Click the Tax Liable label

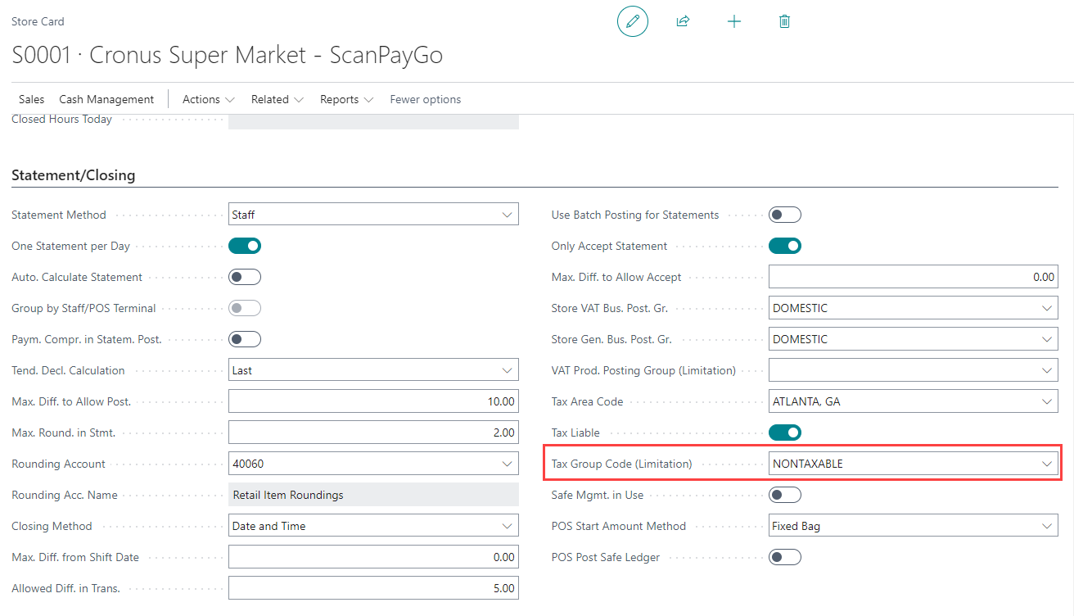pyautogui.click(x=575, y=433)
